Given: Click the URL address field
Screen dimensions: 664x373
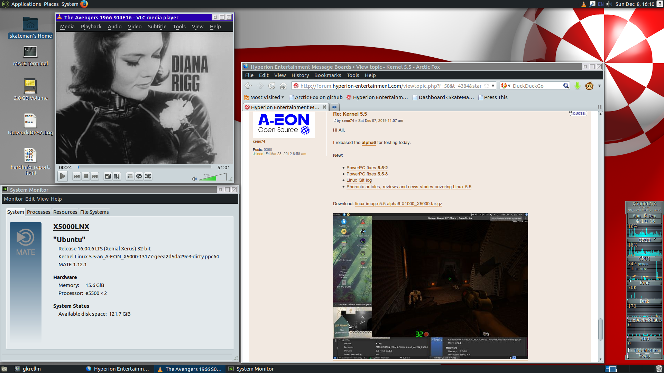Looking at the screenshot, I should 390,86.
